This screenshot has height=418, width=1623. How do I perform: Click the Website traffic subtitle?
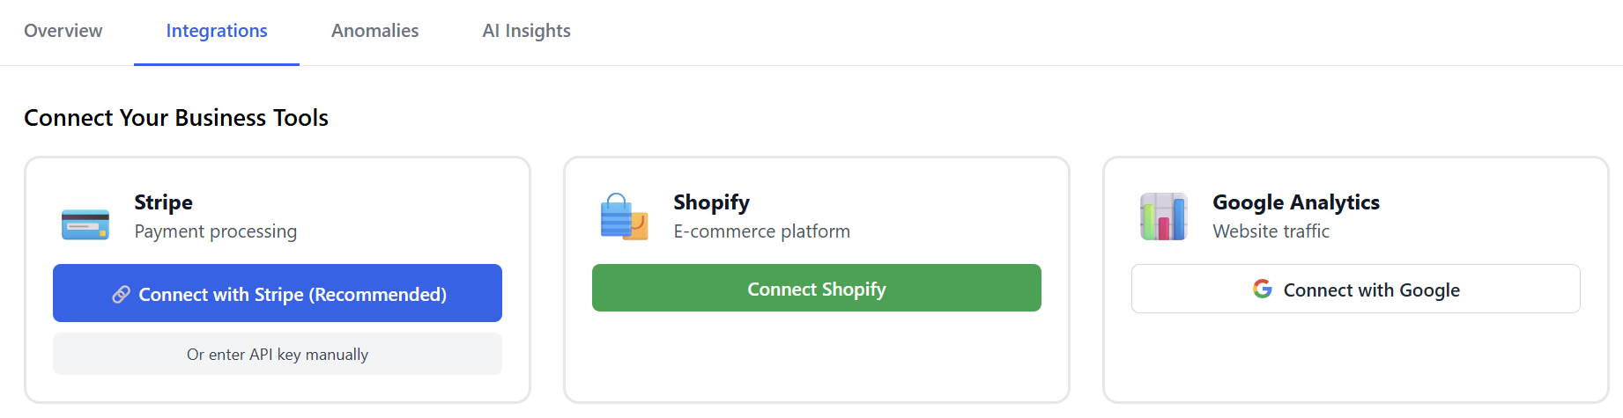(1271, 231)
